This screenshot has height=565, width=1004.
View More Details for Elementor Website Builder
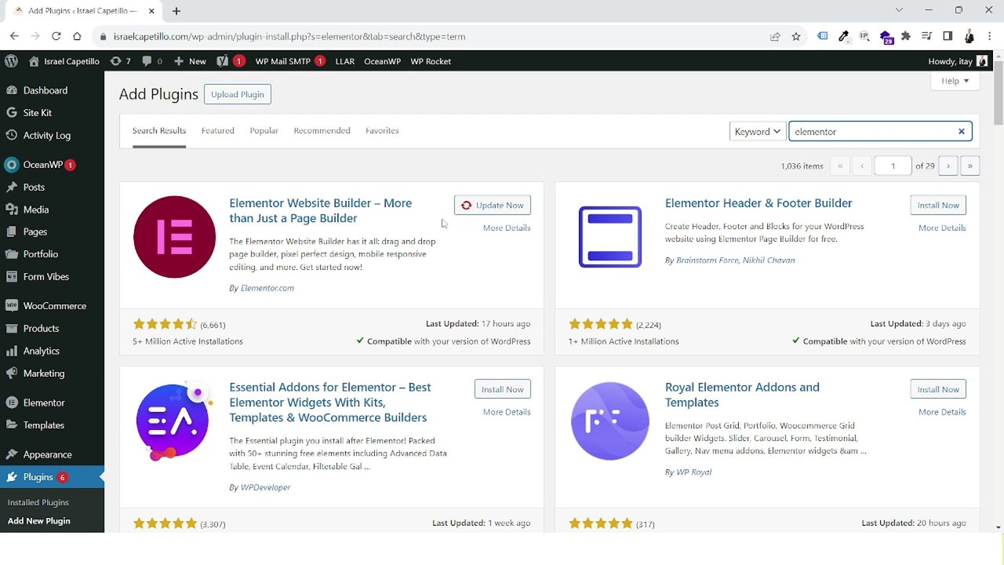point(507,228)
